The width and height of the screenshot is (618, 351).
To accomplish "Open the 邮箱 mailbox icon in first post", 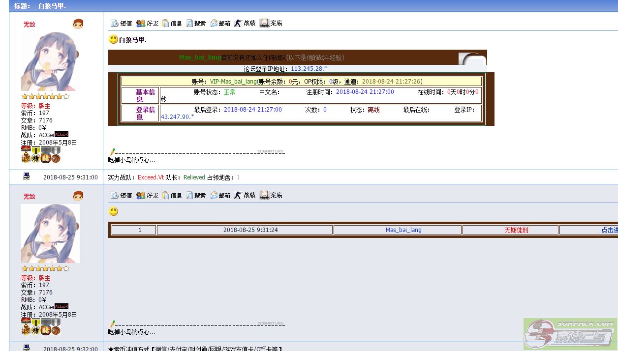I will [x=214, y=23].
